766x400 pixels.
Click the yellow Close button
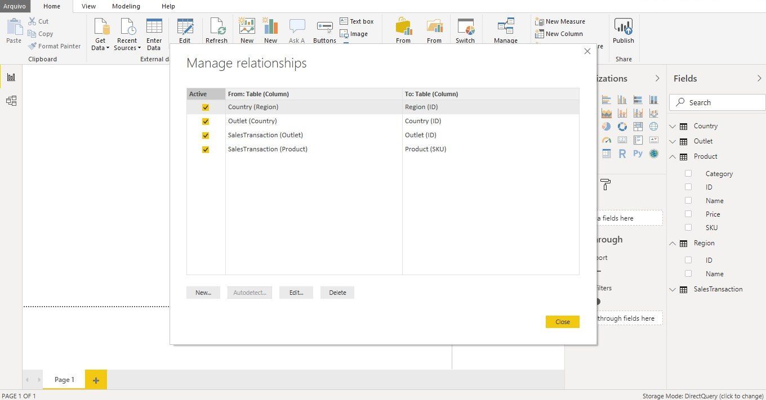tap(562, 322)
